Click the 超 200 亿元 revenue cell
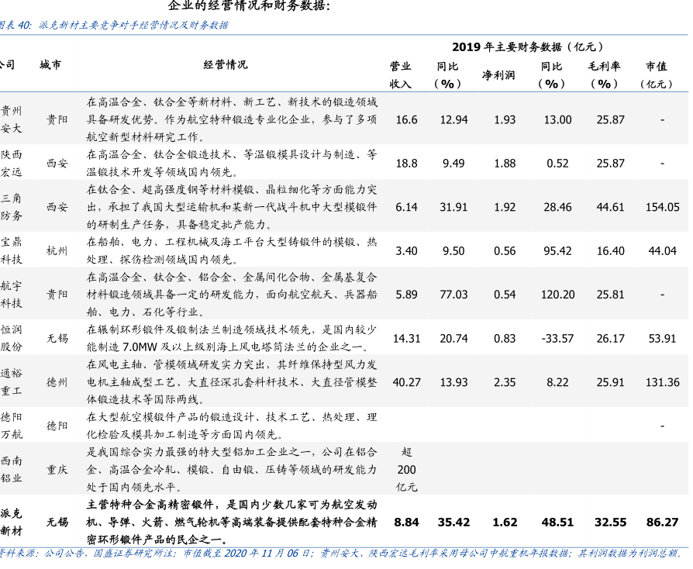Image resolution: width=693 pixels, height=569 pixels. point(407,470)
